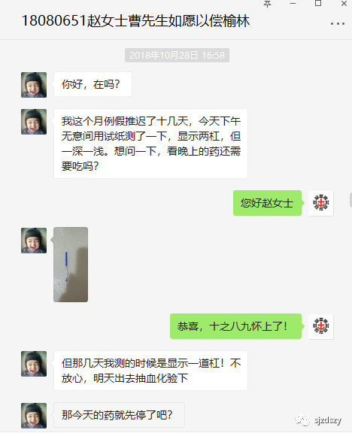
Task: Click the scrollbar handle on the right edge
Action: [350, 200]
